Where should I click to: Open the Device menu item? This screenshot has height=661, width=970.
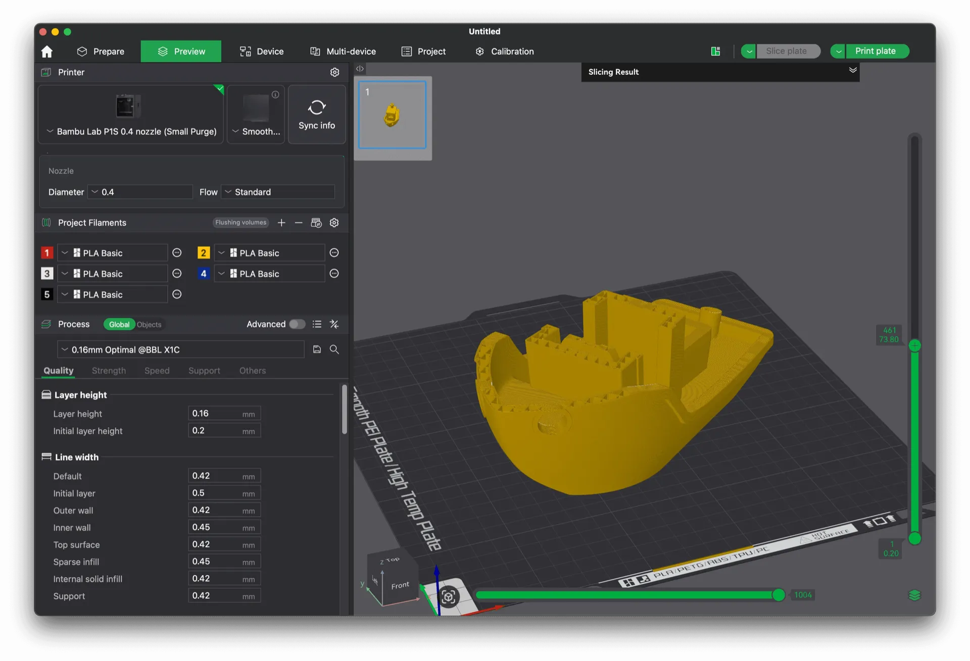(261, 51)
